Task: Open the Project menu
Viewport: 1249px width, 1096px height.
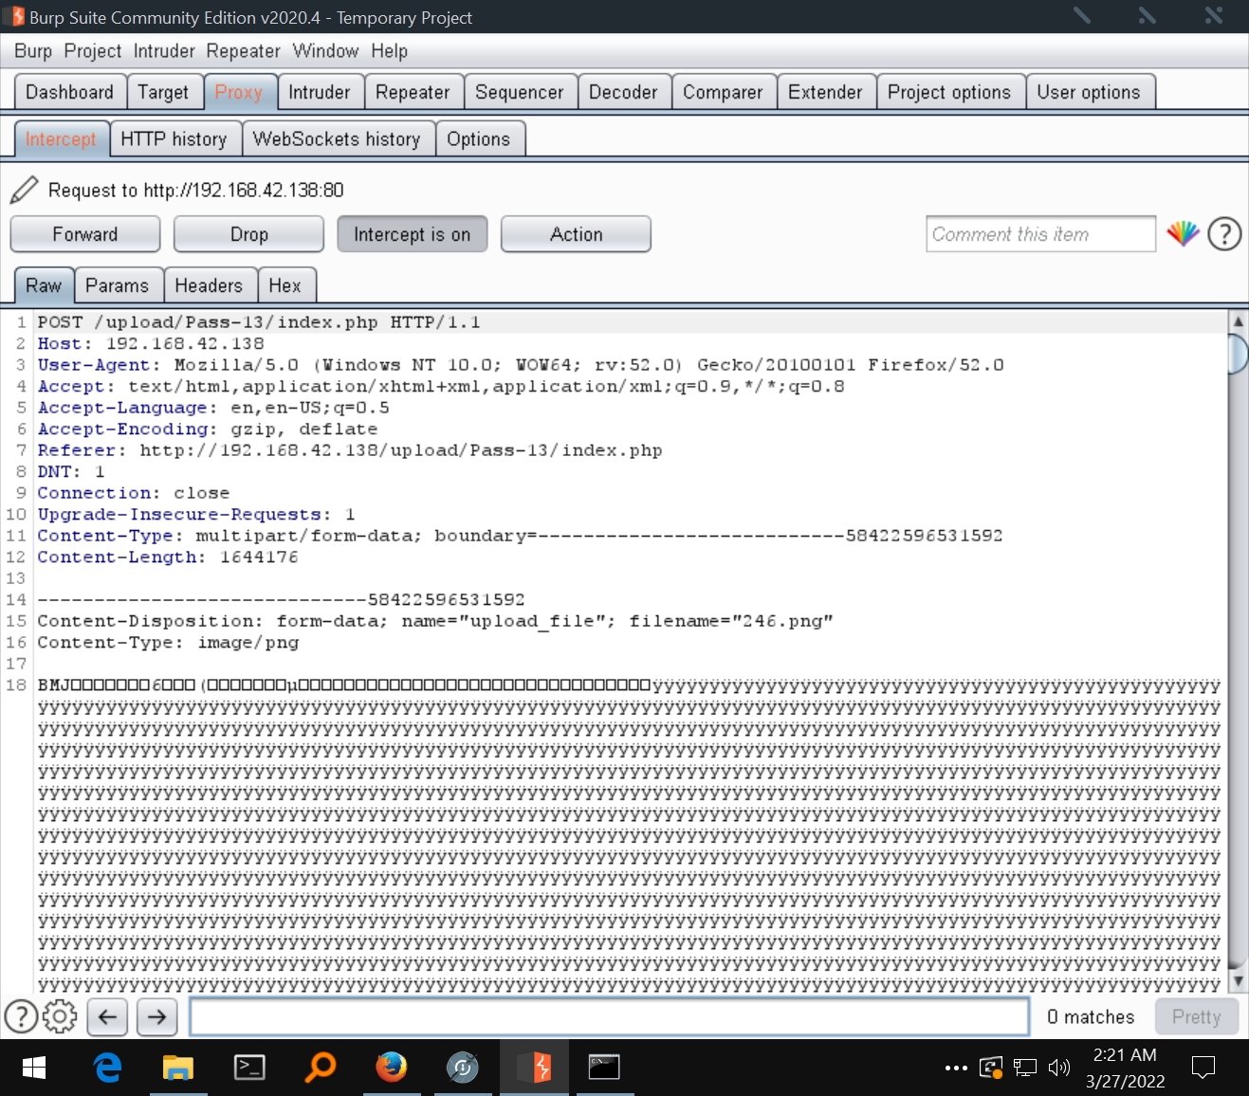Action: click(x=93, y=51)
